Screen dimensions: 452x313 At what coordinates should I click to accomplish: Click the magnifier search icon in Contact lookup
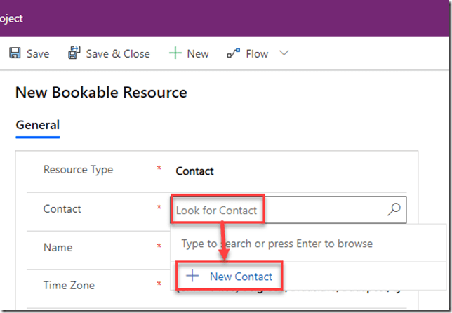(x=394, y=210)
